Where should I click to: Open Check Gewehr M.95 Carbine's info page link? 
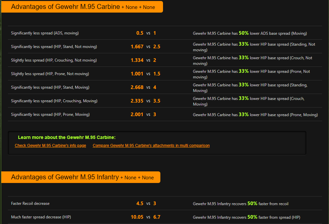50,146
